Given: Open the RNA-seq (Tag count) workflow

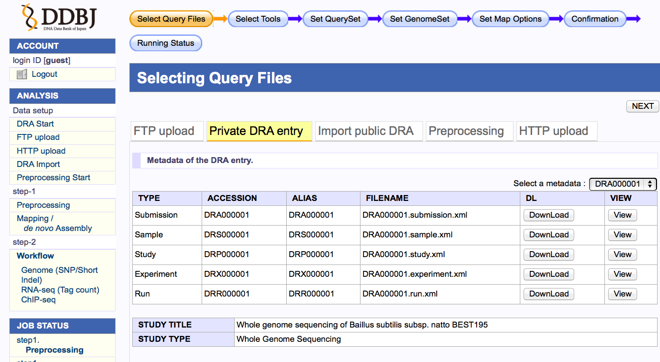Looking at the screenshot, I should click(60, 290).
